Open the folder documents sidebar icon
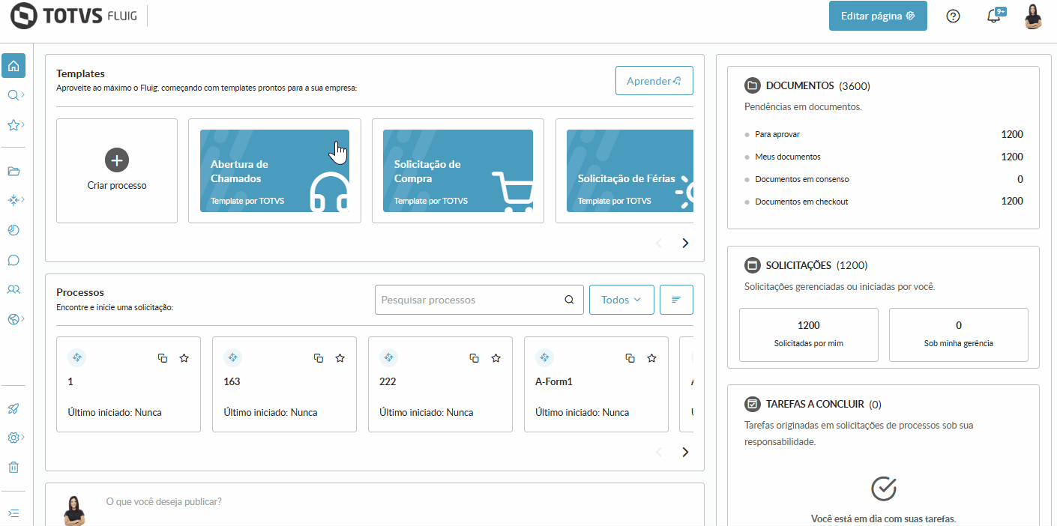The image size is (1057, 526). [13, 171]
